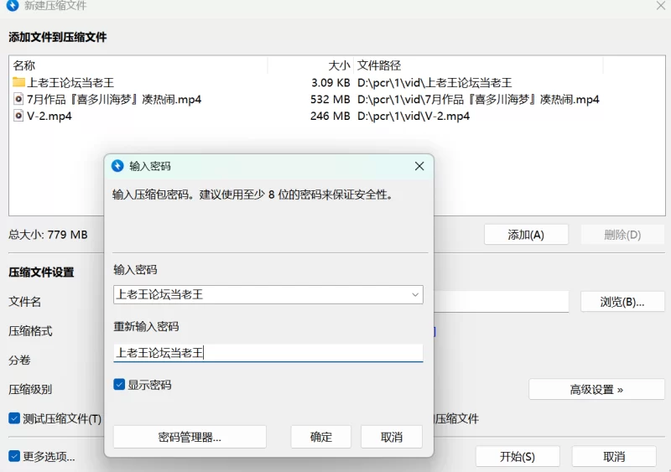Click the 添加(A) button

[526, 235]
